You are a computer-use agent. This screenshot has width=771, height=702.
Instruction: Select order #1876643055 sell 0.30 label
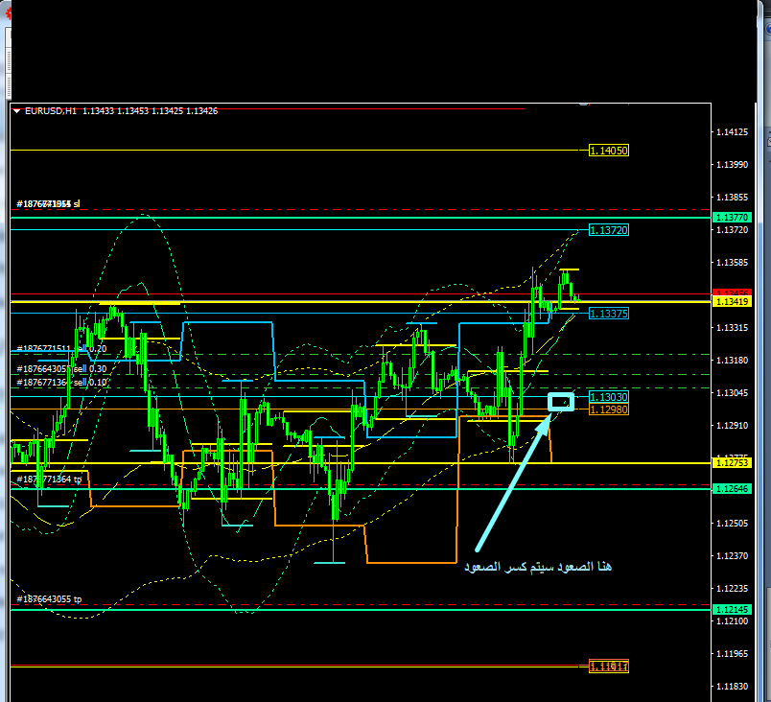click(x=61, y=368)
